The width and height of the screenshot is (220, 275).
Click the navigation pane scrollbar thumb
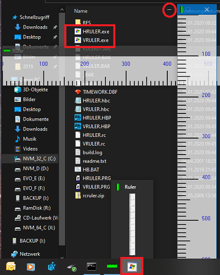pyautogui.click(x=62, y=129)
